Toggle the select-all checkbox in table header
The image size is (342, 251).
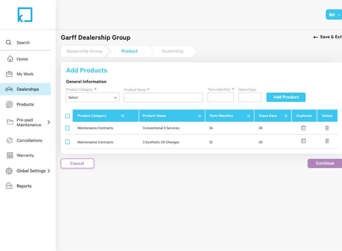coord(67,116)
